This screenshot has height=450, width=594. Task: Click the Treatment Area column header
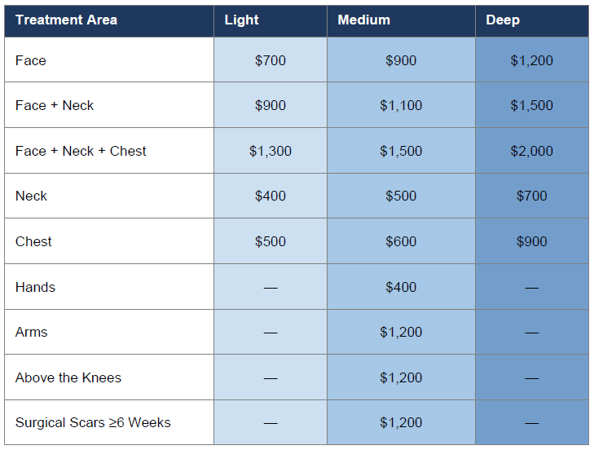click(66, 20)
